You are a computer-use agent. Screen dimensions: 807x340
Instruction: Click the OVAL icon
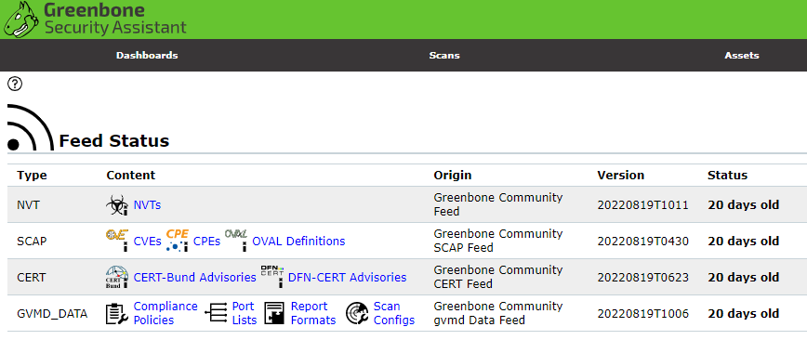point(237,241)
